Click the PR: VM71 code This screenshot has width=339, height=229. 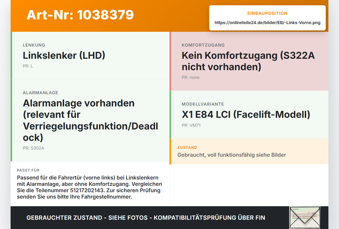(191, 125)
